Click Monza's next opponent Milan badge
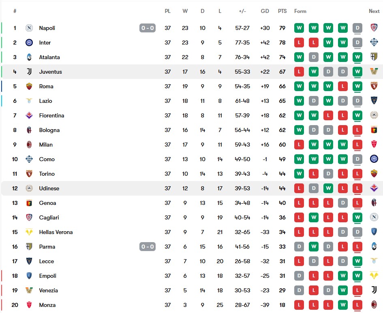 (374, 304)
